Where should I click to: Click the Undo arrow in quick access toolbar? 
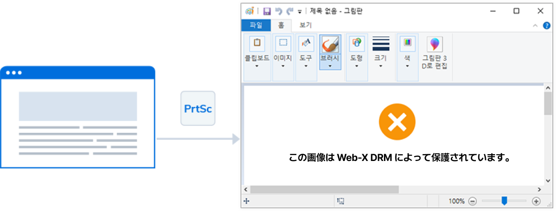click(278, 11)
